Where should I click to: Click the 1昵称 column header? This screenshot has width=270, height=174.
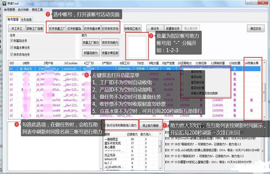coord(26,63)
